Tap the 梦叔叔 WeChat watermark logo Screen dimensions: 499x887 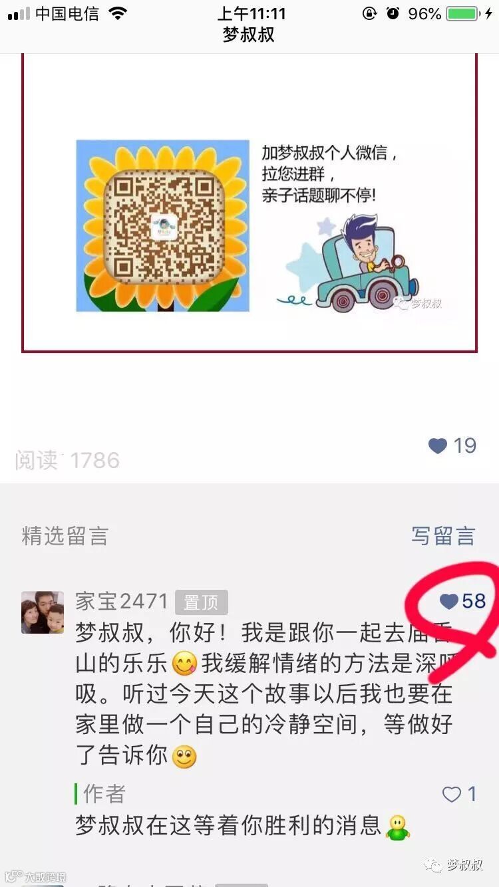coord(456,864)
